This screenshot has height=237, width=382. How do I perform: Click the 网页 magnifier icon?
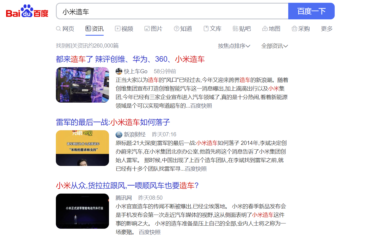pyautogui.click(x=58, y=28)
